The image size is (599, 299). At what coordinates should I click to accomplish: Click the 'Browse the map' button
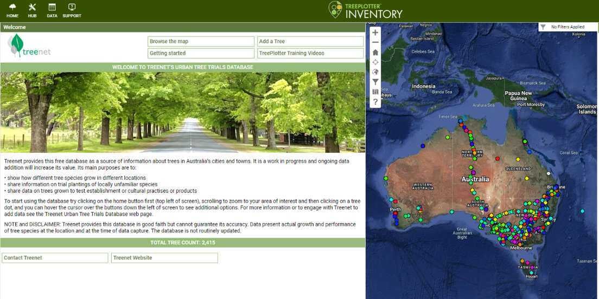201,42
